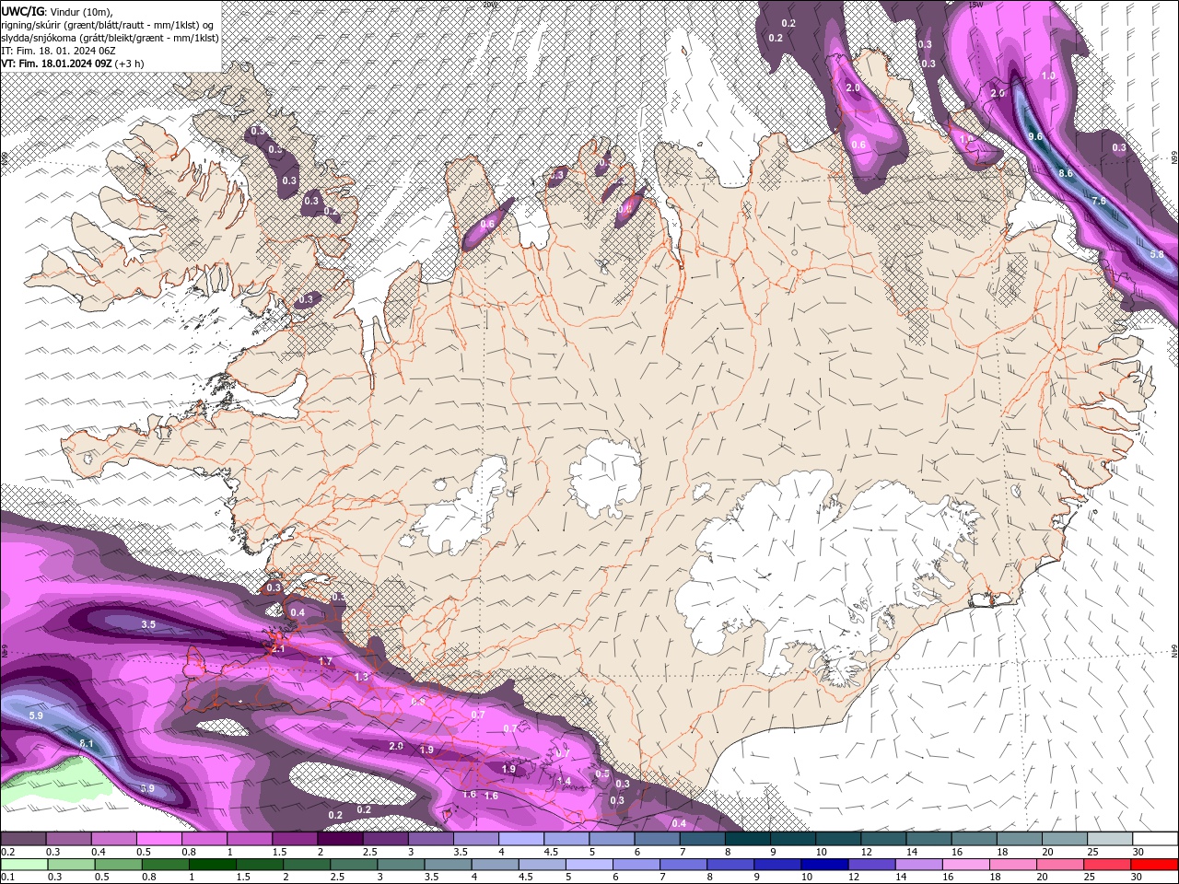Click the 1.3 precipitation value on map
Screen dimensions: 1179x884
coord(361,677)
